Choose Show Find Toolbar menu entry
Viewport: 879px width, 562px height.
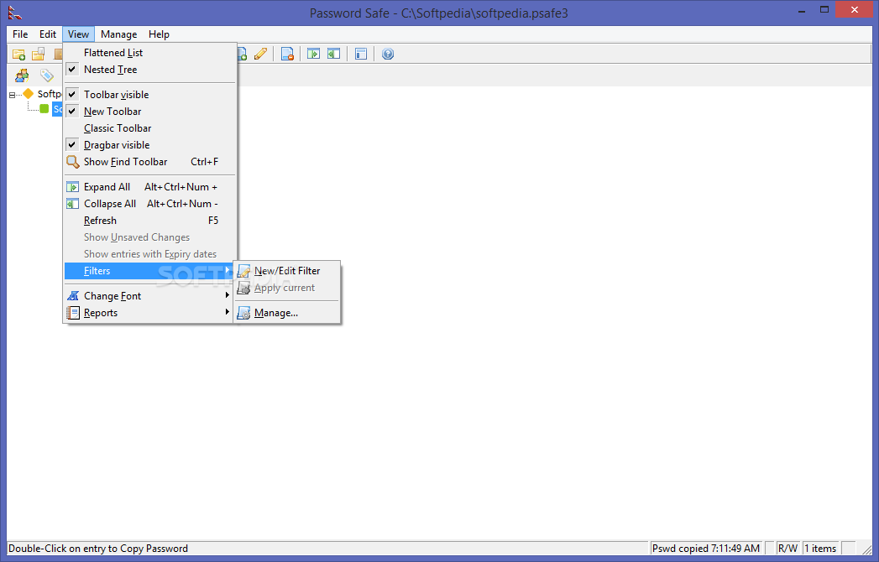coord(150,162)
